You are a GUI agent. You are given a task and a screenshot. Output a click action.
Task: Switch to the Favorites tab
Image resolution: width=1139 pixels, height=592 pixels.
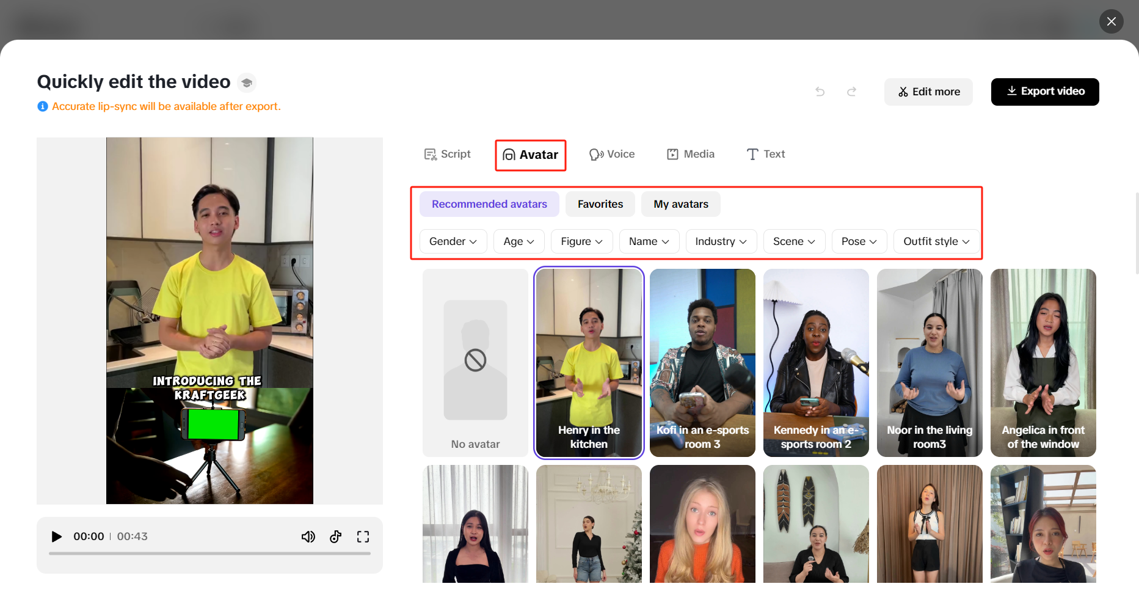pyautogui.click(x=600, y=203)
